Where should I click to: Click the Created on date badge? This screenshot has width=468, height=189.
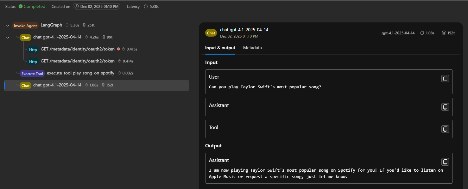point(96,6)
